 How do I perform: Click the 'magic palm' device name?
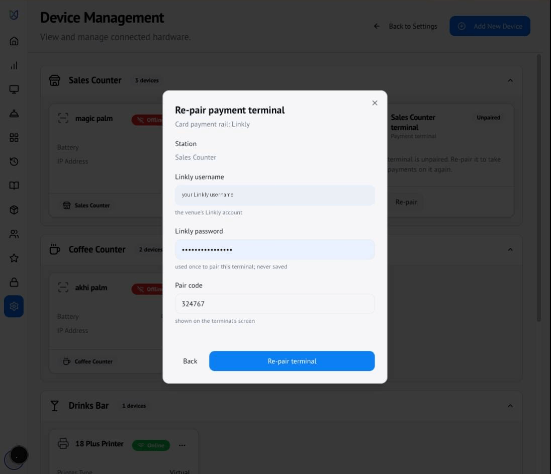[x=94, y=119]
